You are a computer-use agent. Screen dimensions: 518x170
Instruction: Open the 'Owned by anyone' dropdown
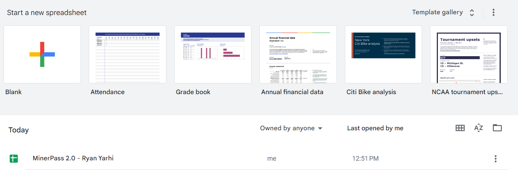click(x=291, y=128)
